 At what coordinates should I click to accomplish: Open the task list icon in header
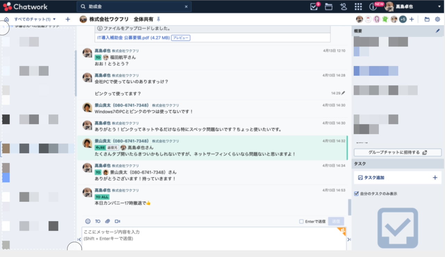(314, 7)
